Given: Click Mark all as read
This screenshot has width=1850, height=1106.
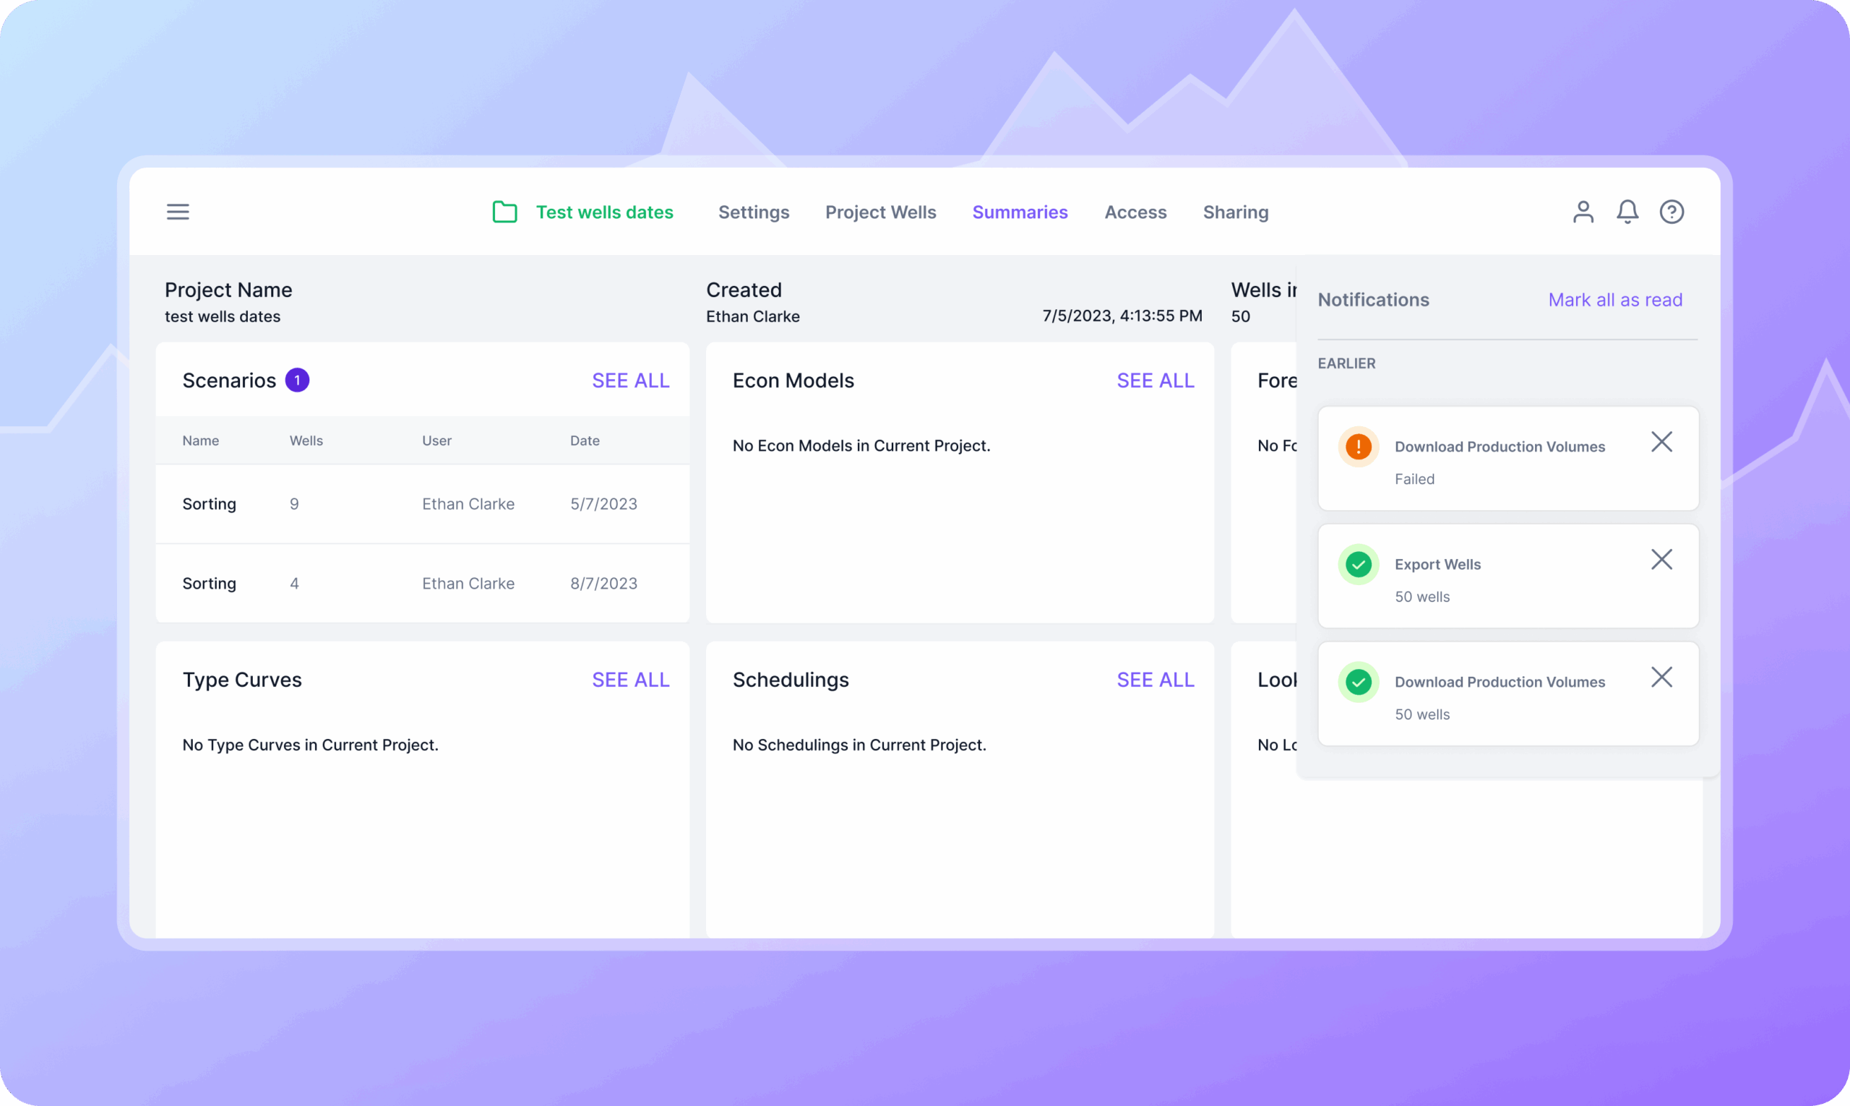Looking at the screenshot, I should (x=1615, y=300).
